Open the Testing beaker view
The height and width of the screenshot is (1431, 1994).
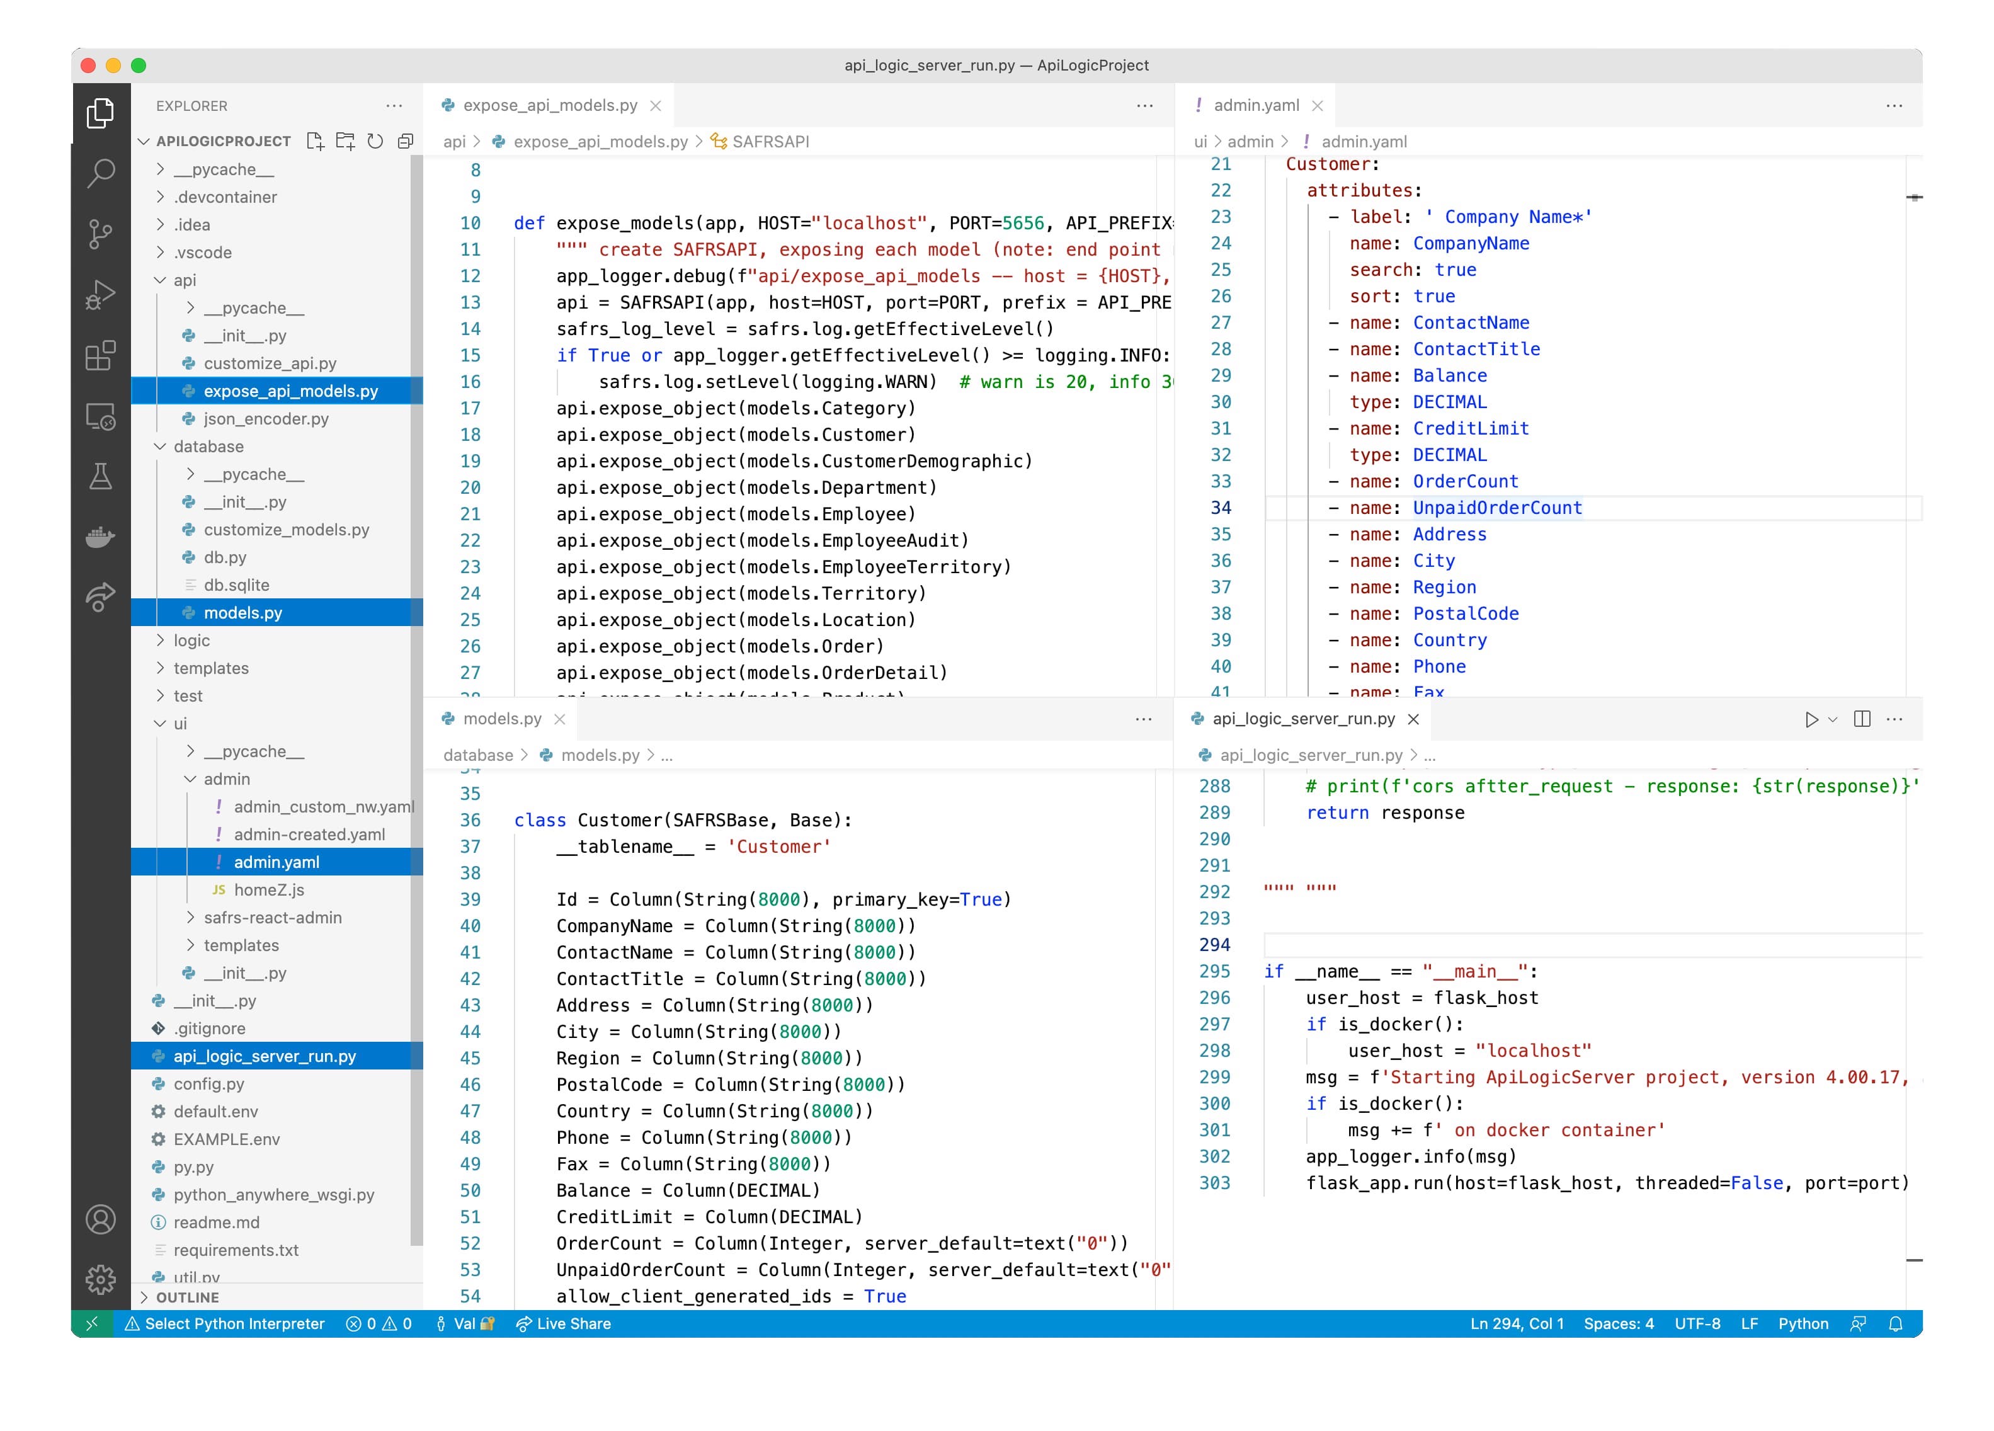pos(100,476)
